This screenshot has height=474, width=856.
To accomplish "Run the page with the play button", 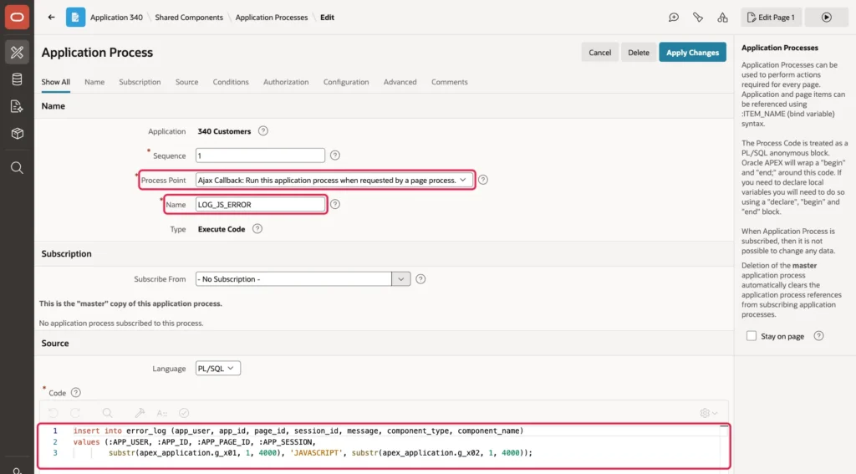I will click(827, 18).
